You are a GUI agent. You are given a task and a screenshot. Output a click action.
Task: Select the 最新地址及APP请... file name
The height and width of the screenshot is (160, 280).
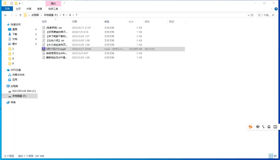click(57, 58)
